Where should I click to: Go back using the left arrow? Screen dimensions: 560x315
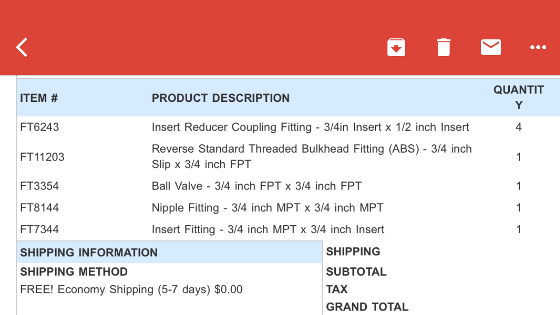click(22, 47)
